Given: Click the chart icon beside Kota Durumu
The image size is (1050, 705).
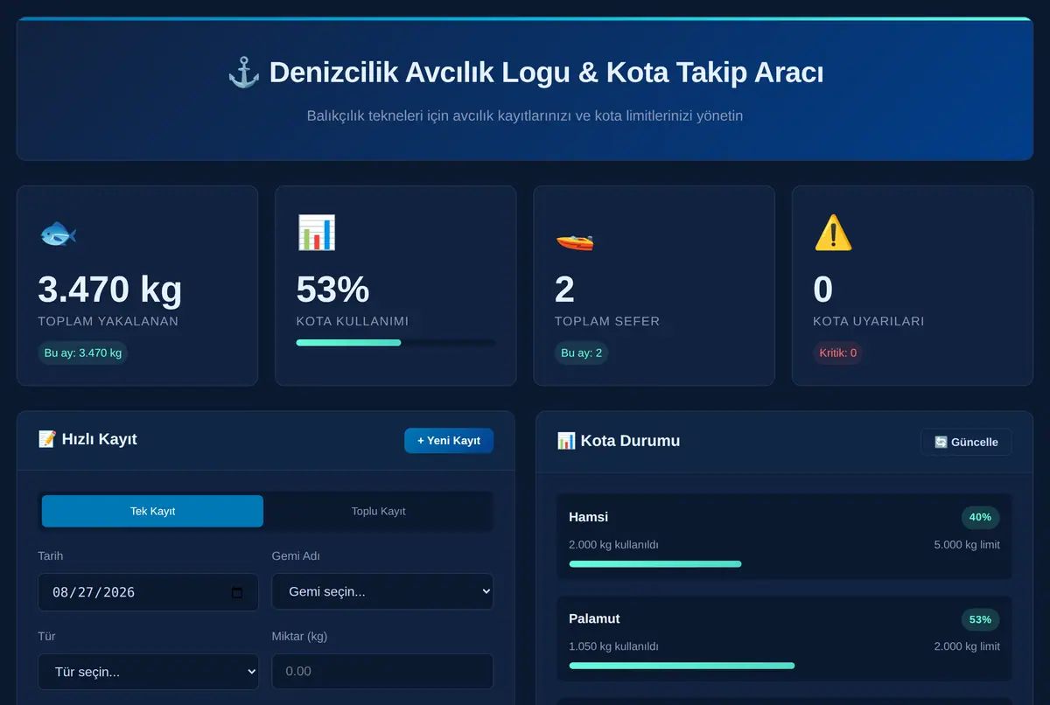Looking at the screenshot, I should 566,440.
